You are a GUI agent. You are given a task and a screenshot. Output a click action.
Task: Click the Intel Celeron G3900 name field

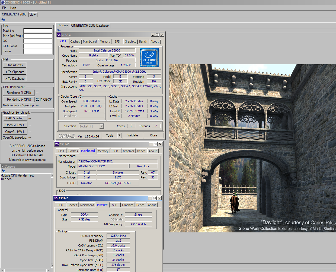(107, 50)
